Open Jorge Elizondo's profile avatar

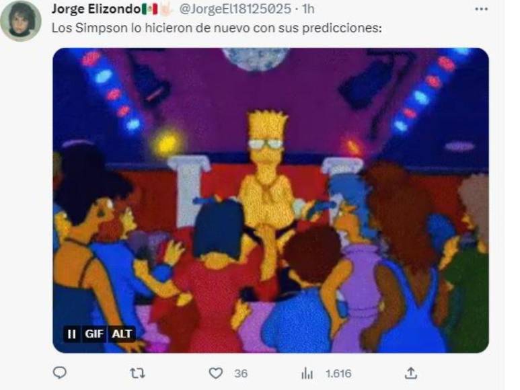(x=21, y=21)
